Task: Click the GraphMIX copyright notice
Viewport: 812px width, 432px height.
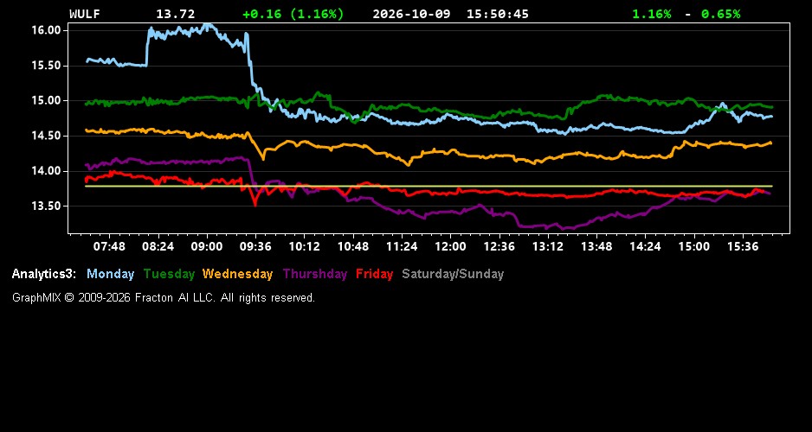Action: click(164, 298)
